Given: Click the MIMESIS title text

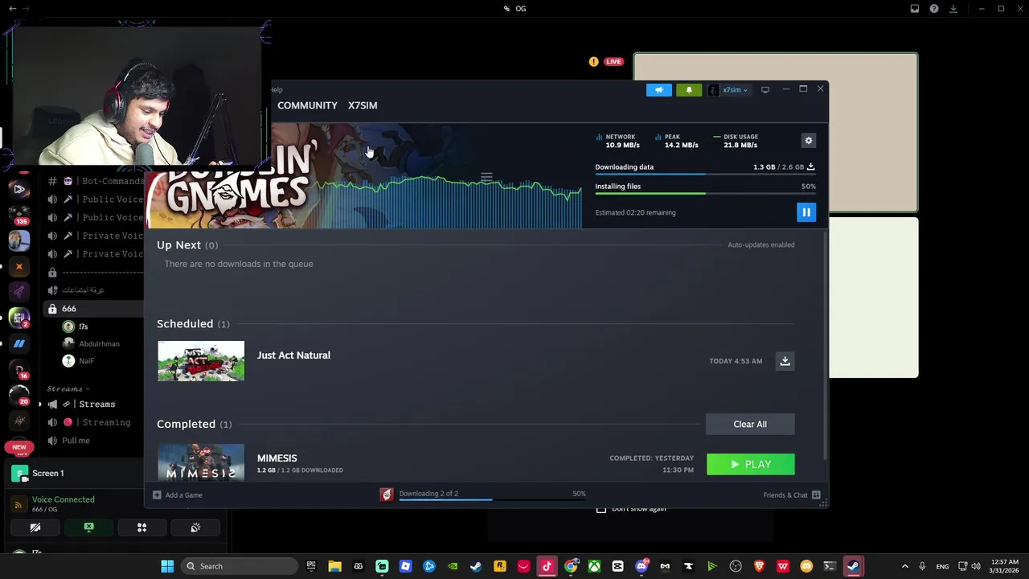Looking at the screenshot, I should click(x=277, y=458).
